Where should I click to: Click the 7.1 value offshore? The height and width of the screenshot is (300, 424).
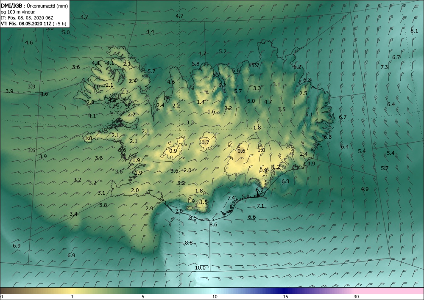click(x=260, y=206)
